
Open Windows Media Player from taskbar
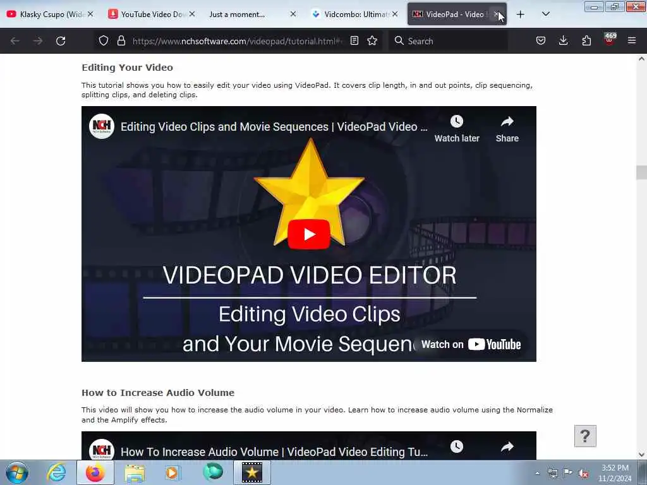click(172, 472)
